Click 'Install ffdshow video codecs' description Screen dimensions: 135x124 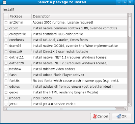[x=54, y=69]
